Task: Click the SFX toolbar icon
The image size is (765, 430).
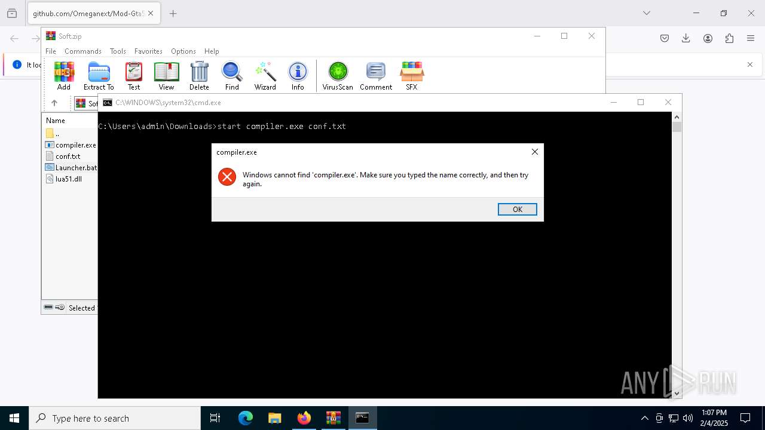Action: click(x=412, y=76)
